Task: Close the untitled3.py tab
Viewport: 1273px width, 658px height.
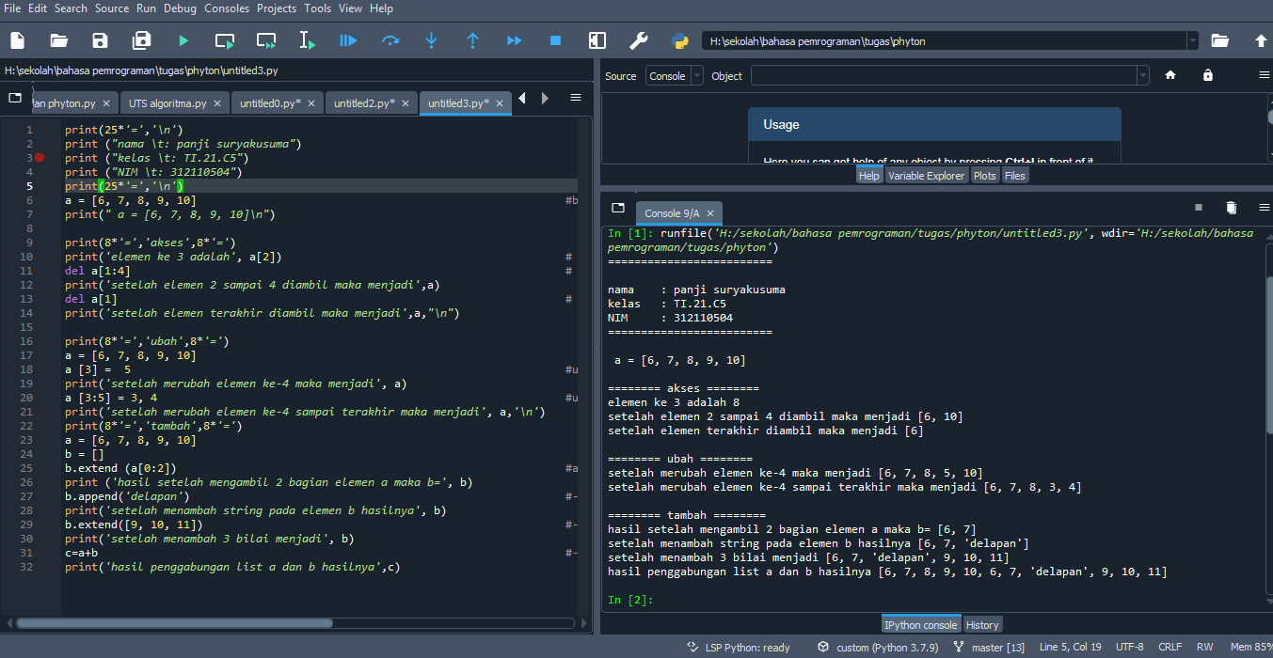Action: (501, 103)
